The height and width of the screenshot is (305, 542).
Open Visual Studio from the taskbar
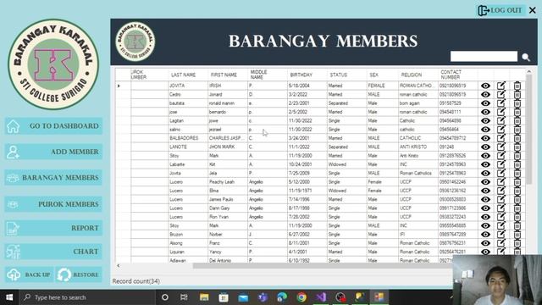[x=321, y=297]
